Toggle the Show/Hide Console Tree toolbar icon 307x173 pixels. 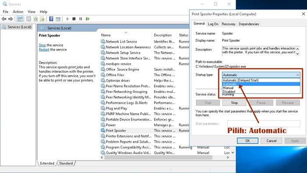pyautogui.click(x=20, y=19)
